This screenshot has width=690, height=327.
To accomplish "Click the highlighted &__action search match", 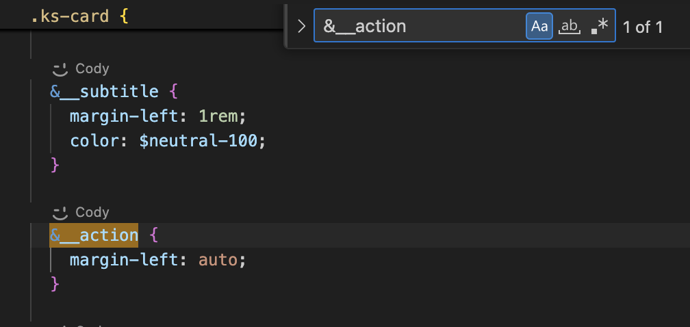I will coord(94,235).
